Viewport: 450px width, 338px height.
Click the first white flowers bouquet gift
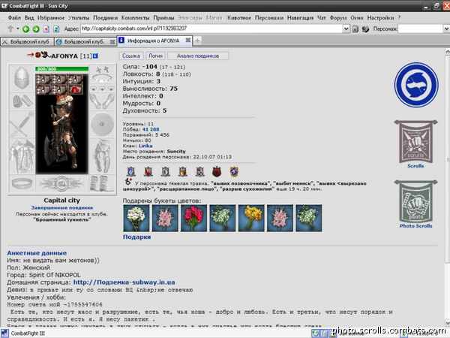click(136, 218)
